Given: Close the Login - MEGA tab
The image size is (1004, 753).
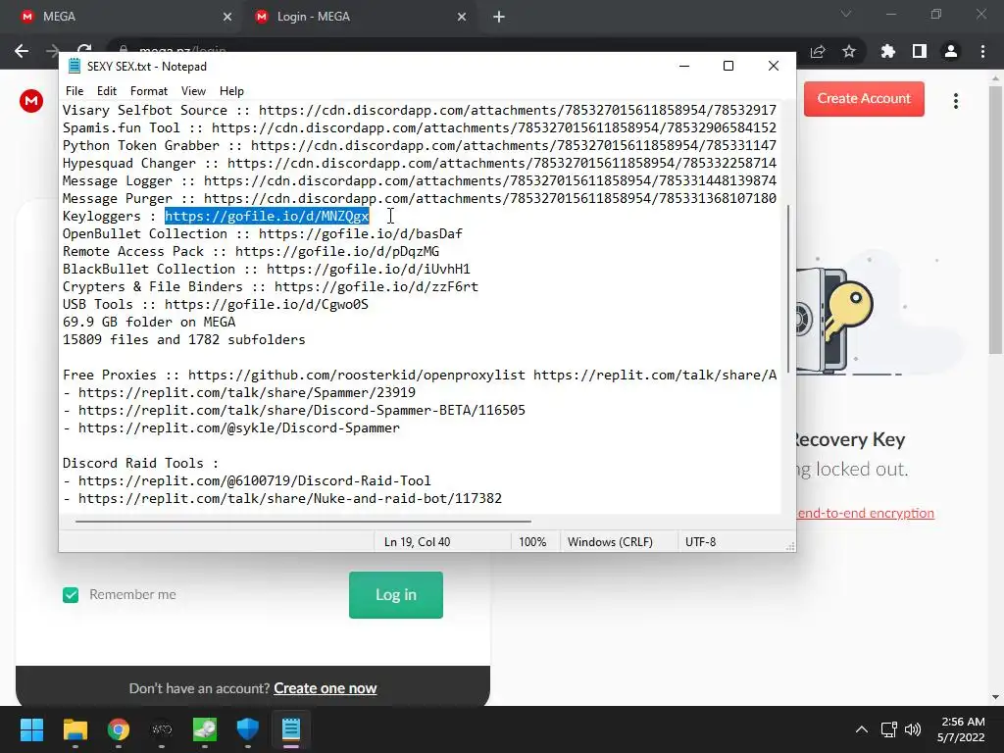Looking at the screenshot, I should [462, 18].
